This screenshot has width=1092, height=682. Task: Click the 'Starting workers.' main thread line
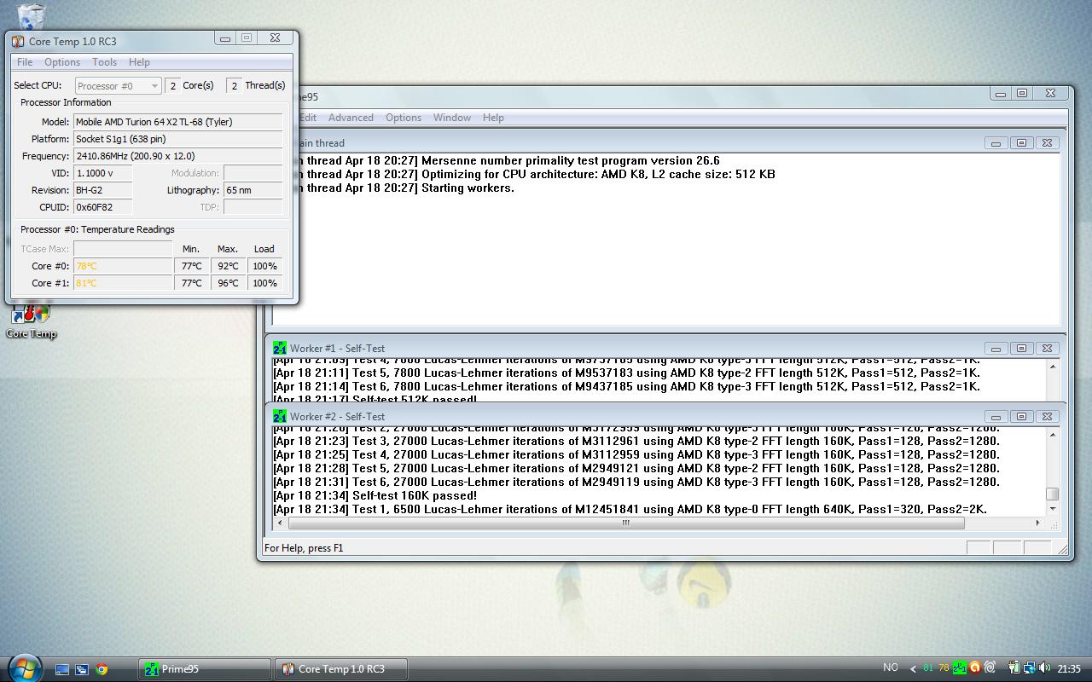tap(468, 188)
